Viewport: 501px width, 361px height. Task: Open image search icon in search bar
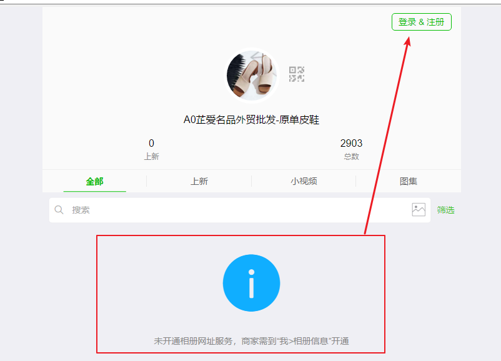coord(419,210)
